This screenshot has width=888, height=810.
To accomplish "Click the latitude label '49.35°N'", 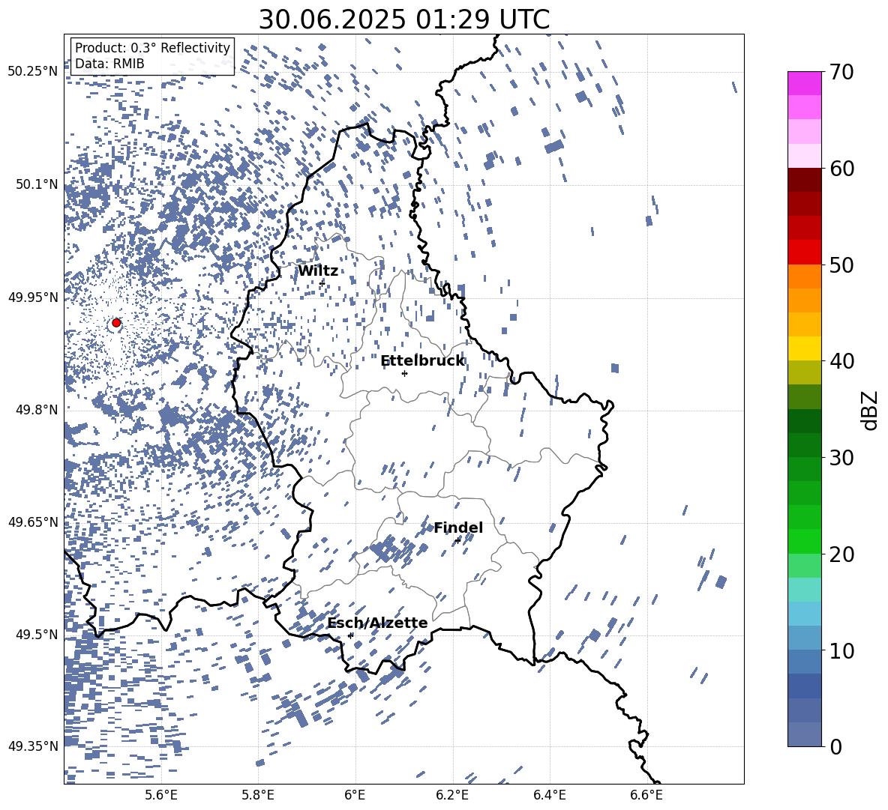I will click(x=33, y=746).
